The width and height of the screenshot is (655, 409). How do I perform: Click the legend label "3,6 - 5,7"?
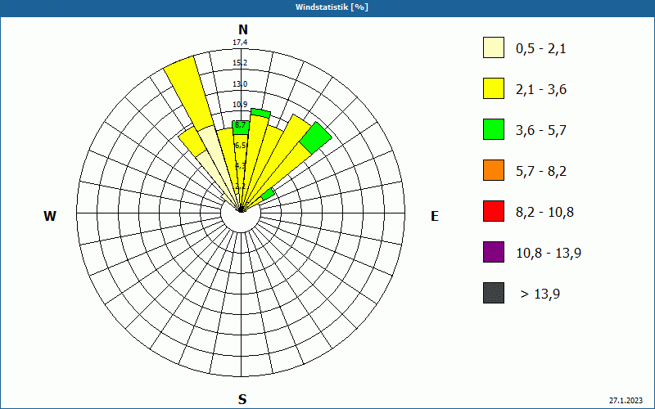coord(541,131)
